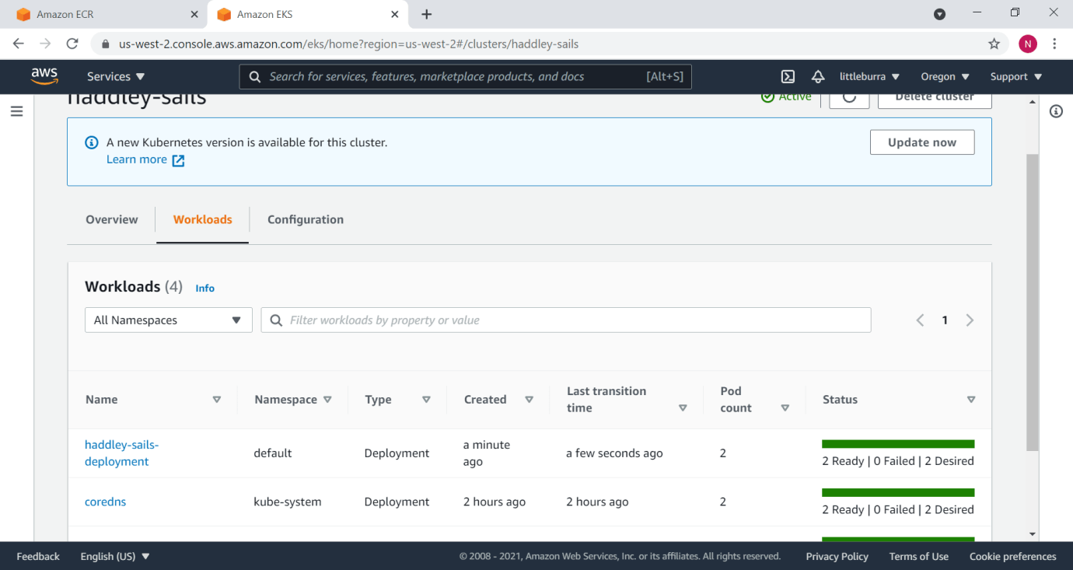Expand the littleburra account menu

[869, 76]
